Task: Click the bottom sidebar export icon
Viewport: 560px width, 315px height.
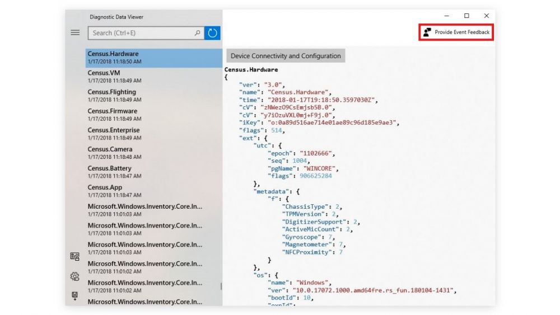Action: [x=74, y=296]
